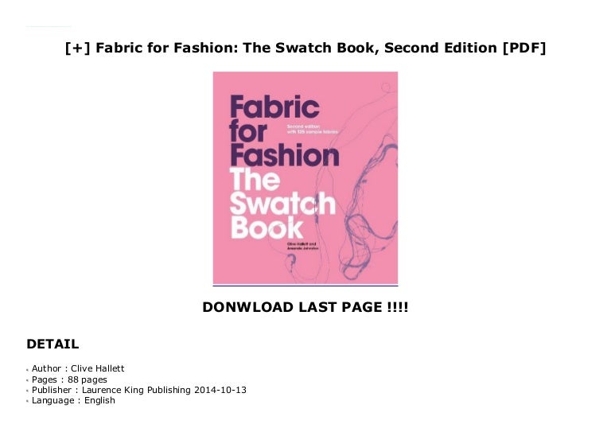Click 'Second edition' small text on cover
This screenshot has height=432, width=611.
tap(304, 126)
